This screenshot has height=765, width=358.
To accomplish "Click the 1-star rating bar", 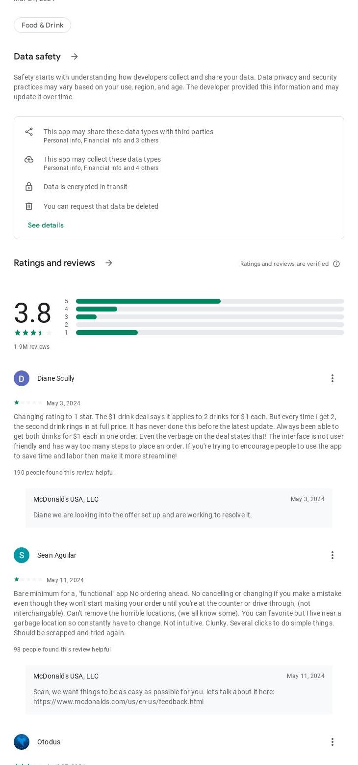I will [x=210, y=333].
